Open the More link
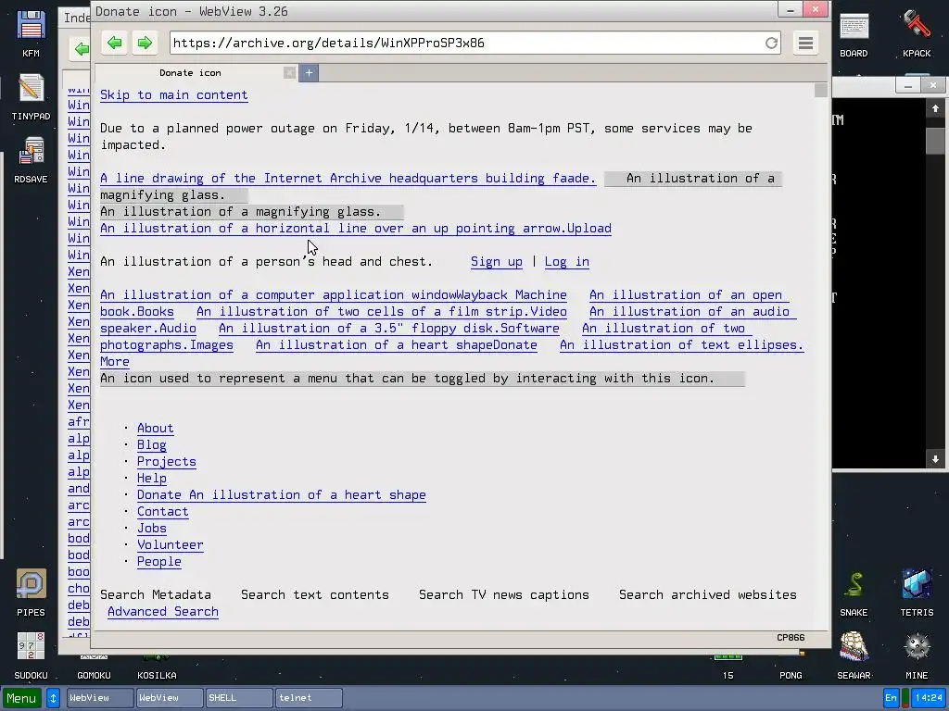This screenshot has height=711, width=949. click(115, 362)
